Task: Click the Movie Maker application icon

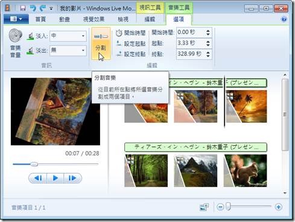Action: [x=8, y=8]
